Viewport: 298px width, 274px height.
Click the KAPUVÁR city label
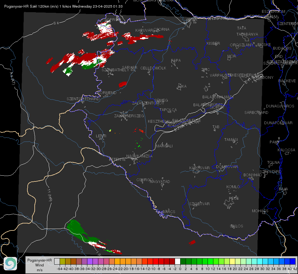(144, 30)
